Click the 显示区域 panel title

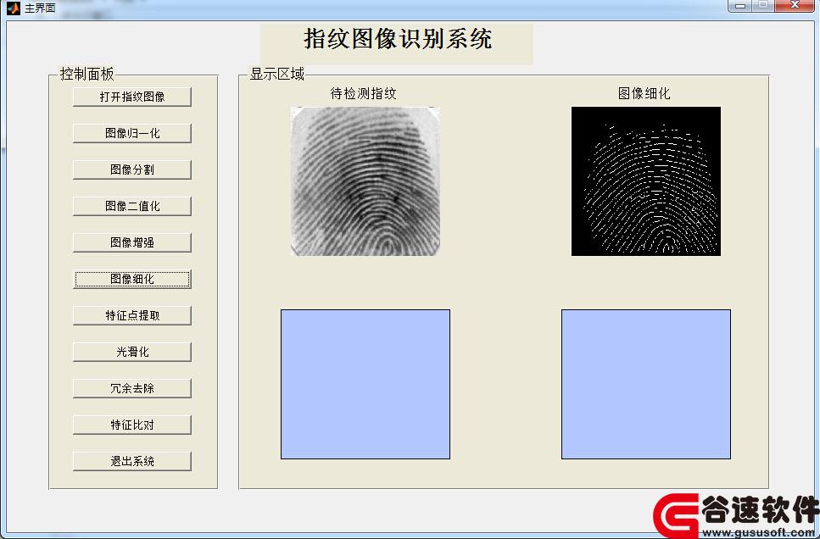point(276,75)
